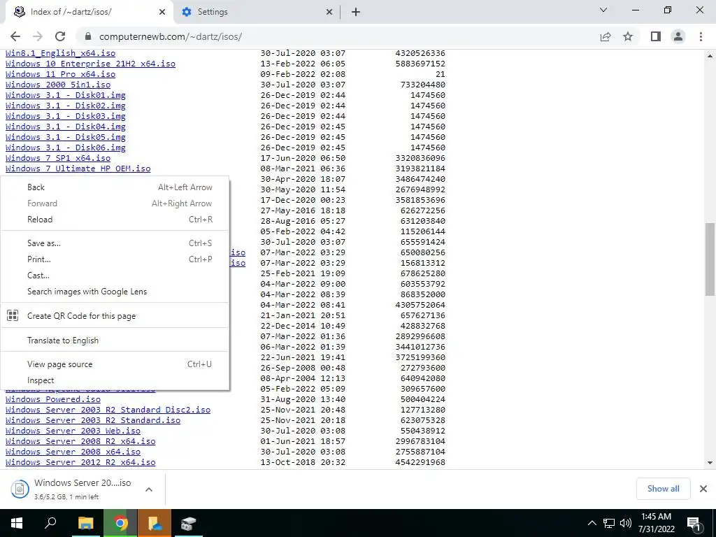Open the orange file app taskbar icon
The image size is (716, 537).
point(155,523)
